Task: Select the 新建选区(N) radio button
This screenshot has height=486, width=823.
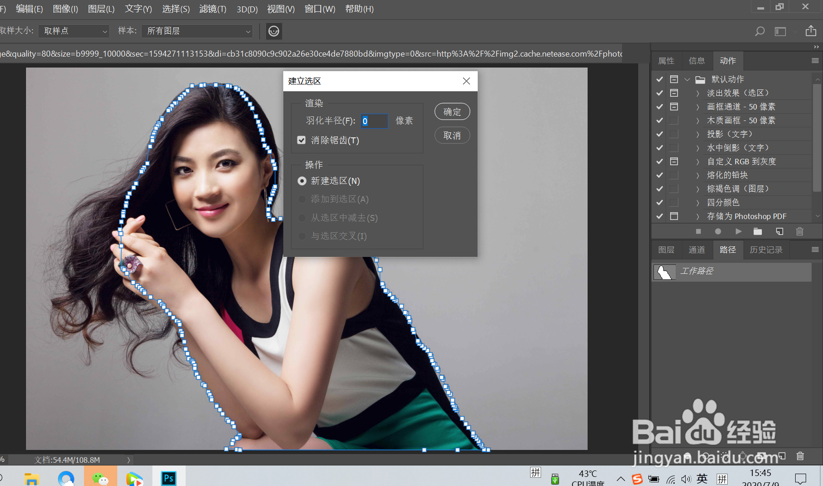Action: click(x=302, y=181)
